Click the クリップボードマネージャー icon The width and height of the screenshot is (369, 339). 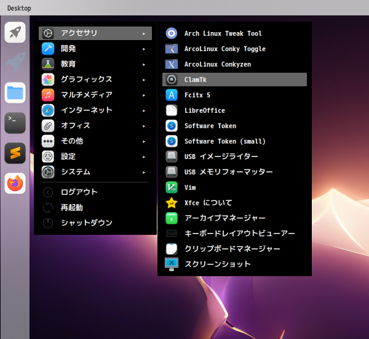click(172, 249)
